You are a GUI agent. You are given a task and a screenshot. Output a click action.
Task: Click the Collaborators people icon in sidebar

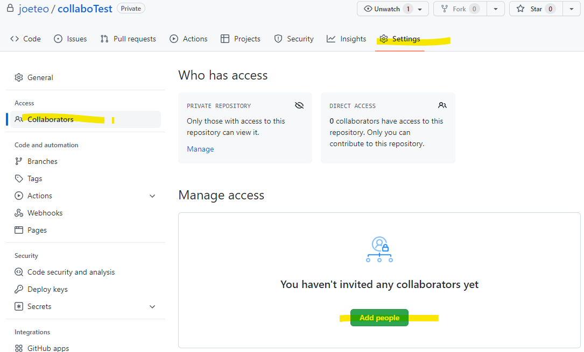[19, 119]
